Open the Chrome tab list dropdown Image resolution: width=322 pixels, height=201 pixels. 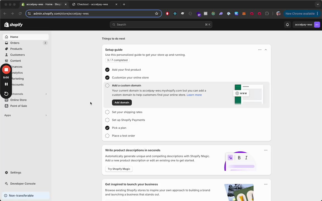318,4
